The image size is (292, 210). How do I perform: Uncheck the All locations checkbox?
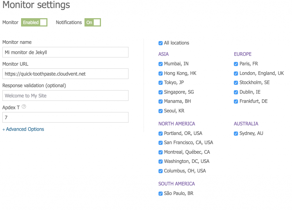[161, 43]
